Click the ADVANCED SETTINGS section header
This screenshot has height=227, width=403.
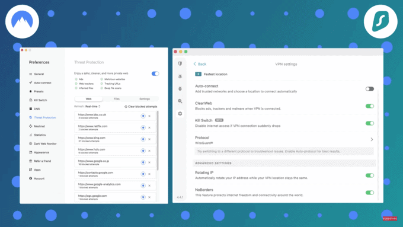tap(213, 163)
